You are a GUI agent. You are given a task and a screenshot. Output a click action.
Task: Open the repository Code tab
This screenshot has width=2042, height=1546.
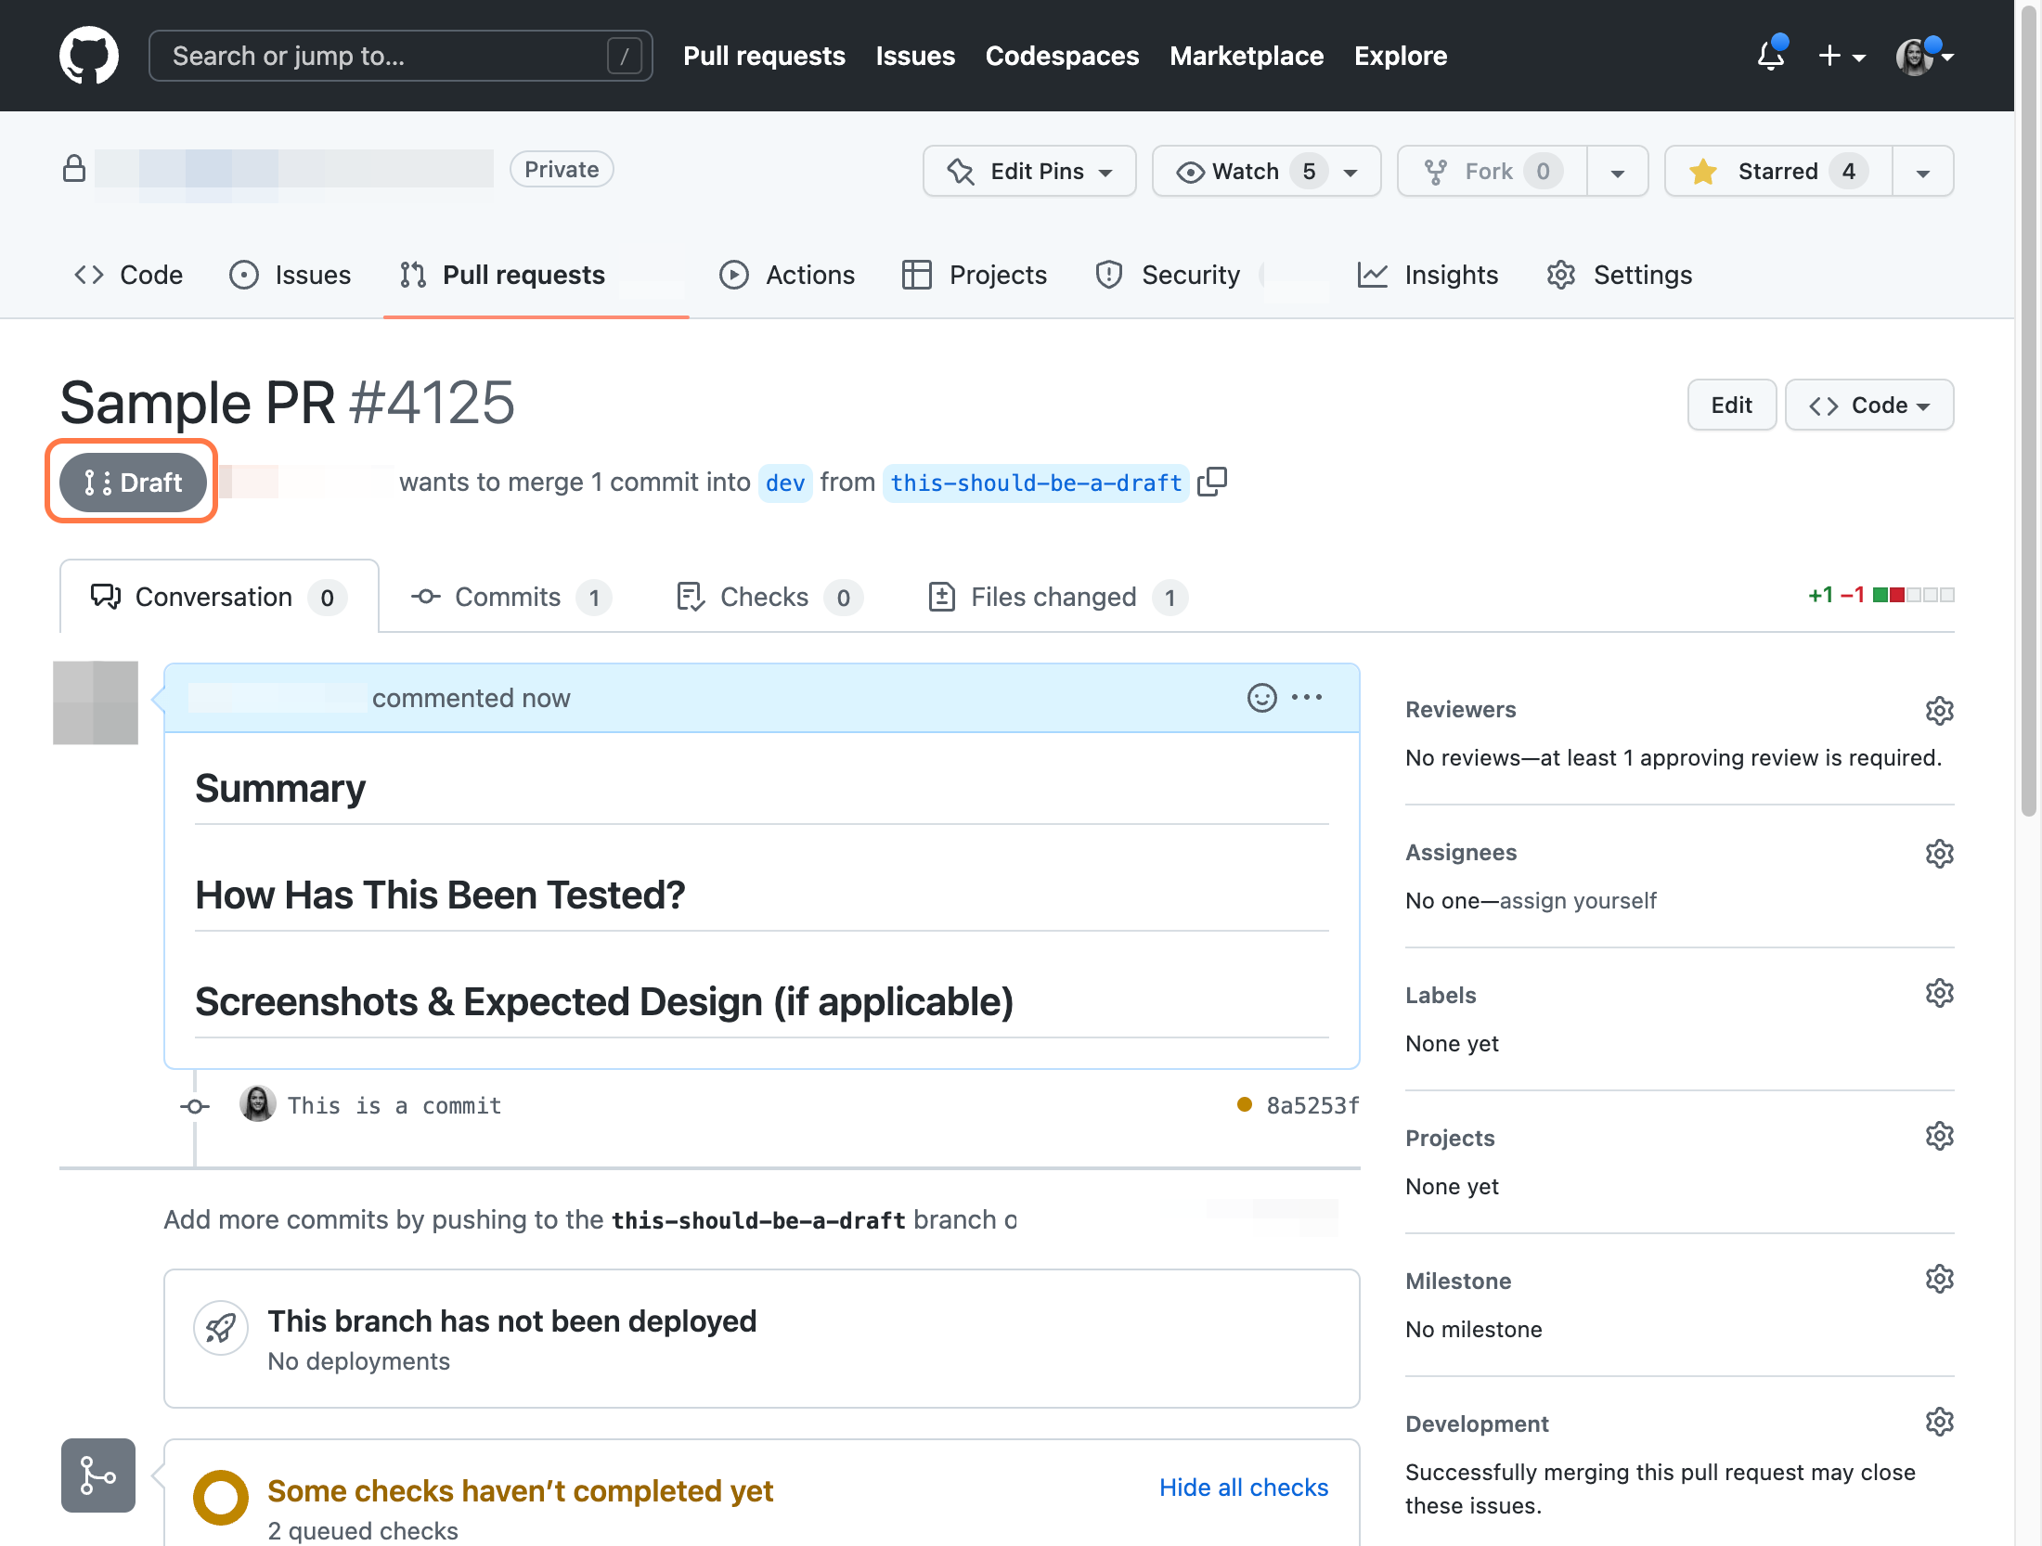[128, 275]
